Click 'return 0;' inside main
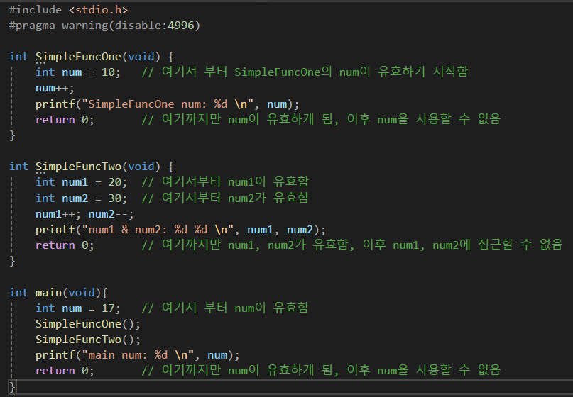This screenshot has height=397, width=573. click(65, 371)
